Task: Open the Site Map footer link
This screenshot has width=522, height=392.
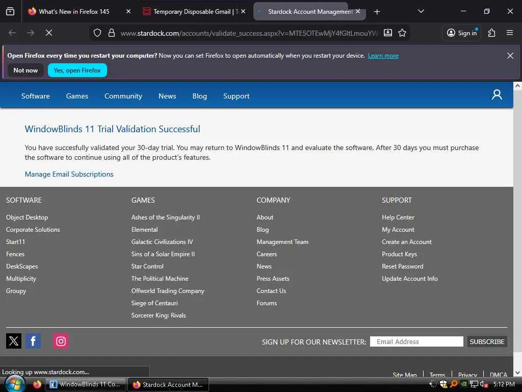Action: (x=404, y=375)
